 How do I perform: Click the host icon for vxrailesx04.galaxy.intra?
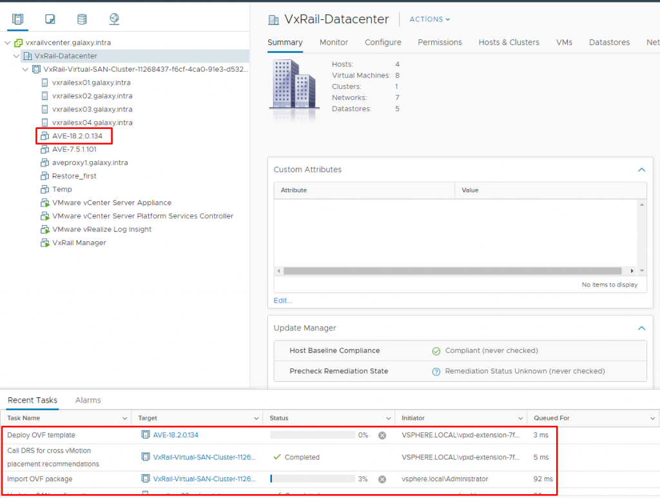pyautogui.click(x=44, y=123)
